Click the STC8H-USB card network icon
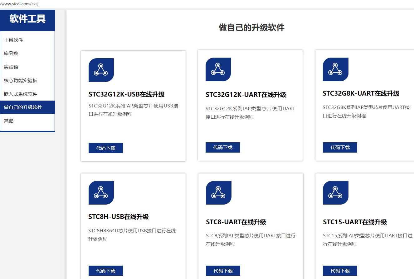Viewport: 414px width, 279px height. point(101,193)
